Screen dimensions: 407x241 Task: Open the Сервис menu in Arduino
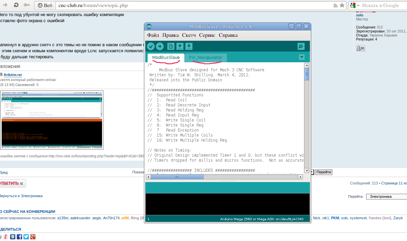(207, 35)
